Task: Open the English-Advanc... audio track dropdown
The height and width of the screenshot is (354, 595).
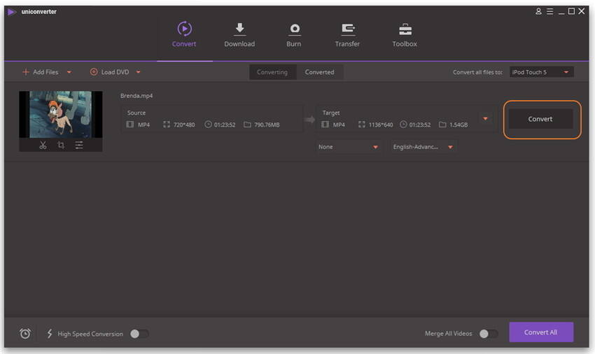Action: point(423,147)
